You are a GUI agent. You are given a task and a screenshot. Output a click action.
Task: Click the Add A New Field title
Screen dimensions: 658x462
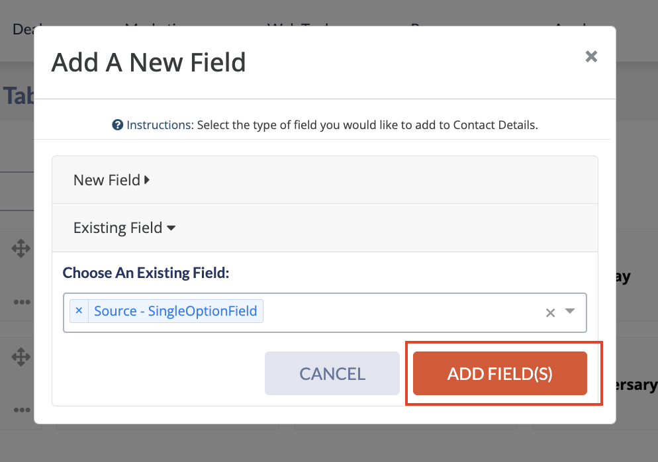pyautogui.click(x=148, y=62)
